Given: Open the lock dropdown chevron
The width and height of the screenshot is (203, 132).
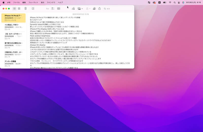Looking at the screenshot, I should pyautogui.click(x=90, y=9).
